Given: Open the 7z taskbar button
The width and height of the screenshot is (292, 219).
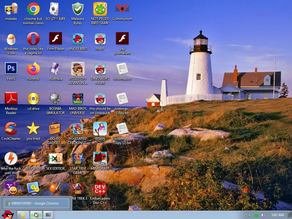Looking at the screenshot, I should 48,215.
